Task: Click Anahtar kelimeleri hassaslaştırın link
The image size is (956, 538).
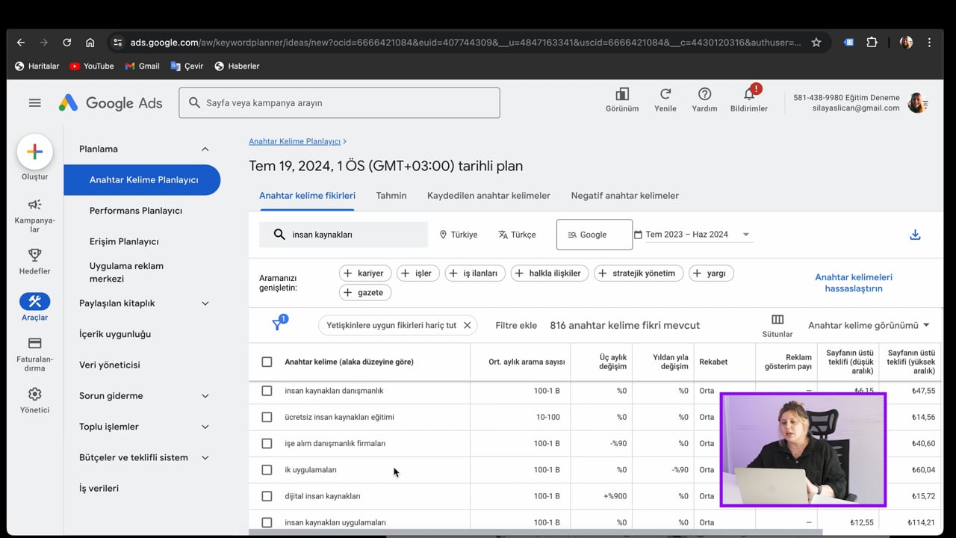Action: point(854,282)
